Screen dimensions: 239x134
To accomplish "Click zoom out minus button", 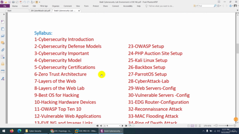I will (217, 126).
